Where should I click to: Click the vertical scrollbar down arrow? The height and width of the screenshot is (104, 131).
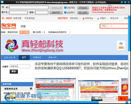[129, 100]
